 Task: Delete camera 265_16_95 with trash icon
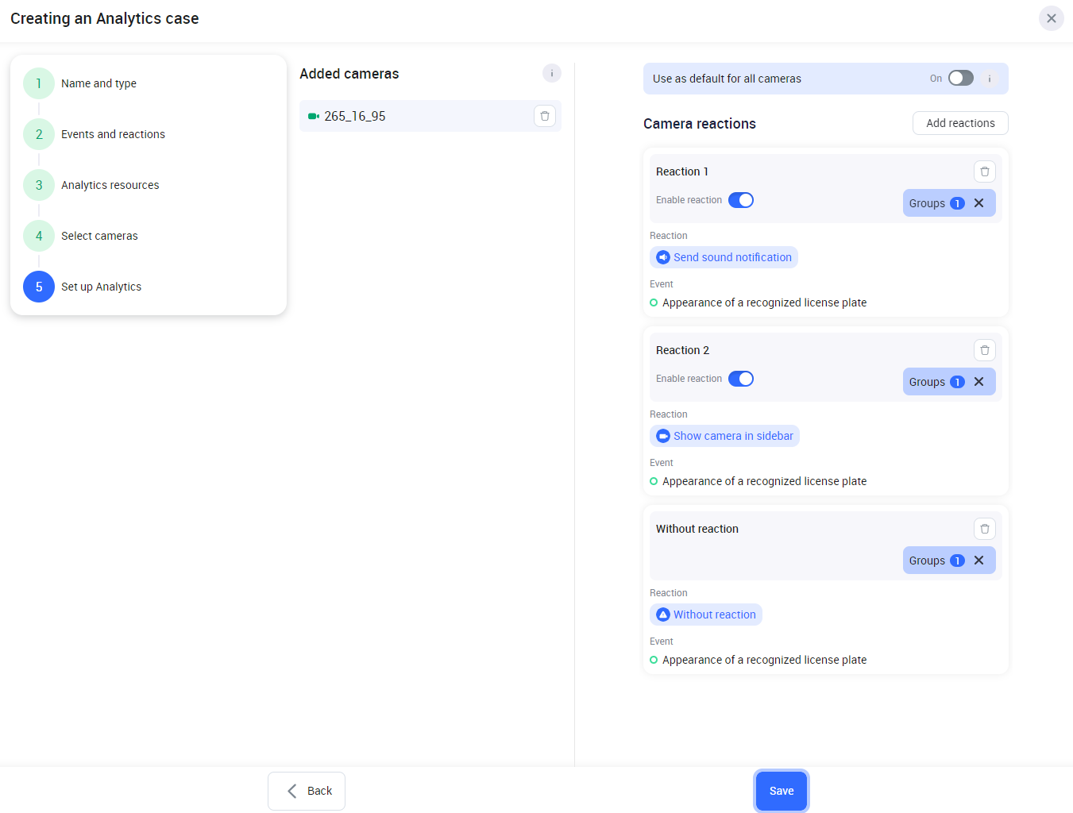(545, 116)
